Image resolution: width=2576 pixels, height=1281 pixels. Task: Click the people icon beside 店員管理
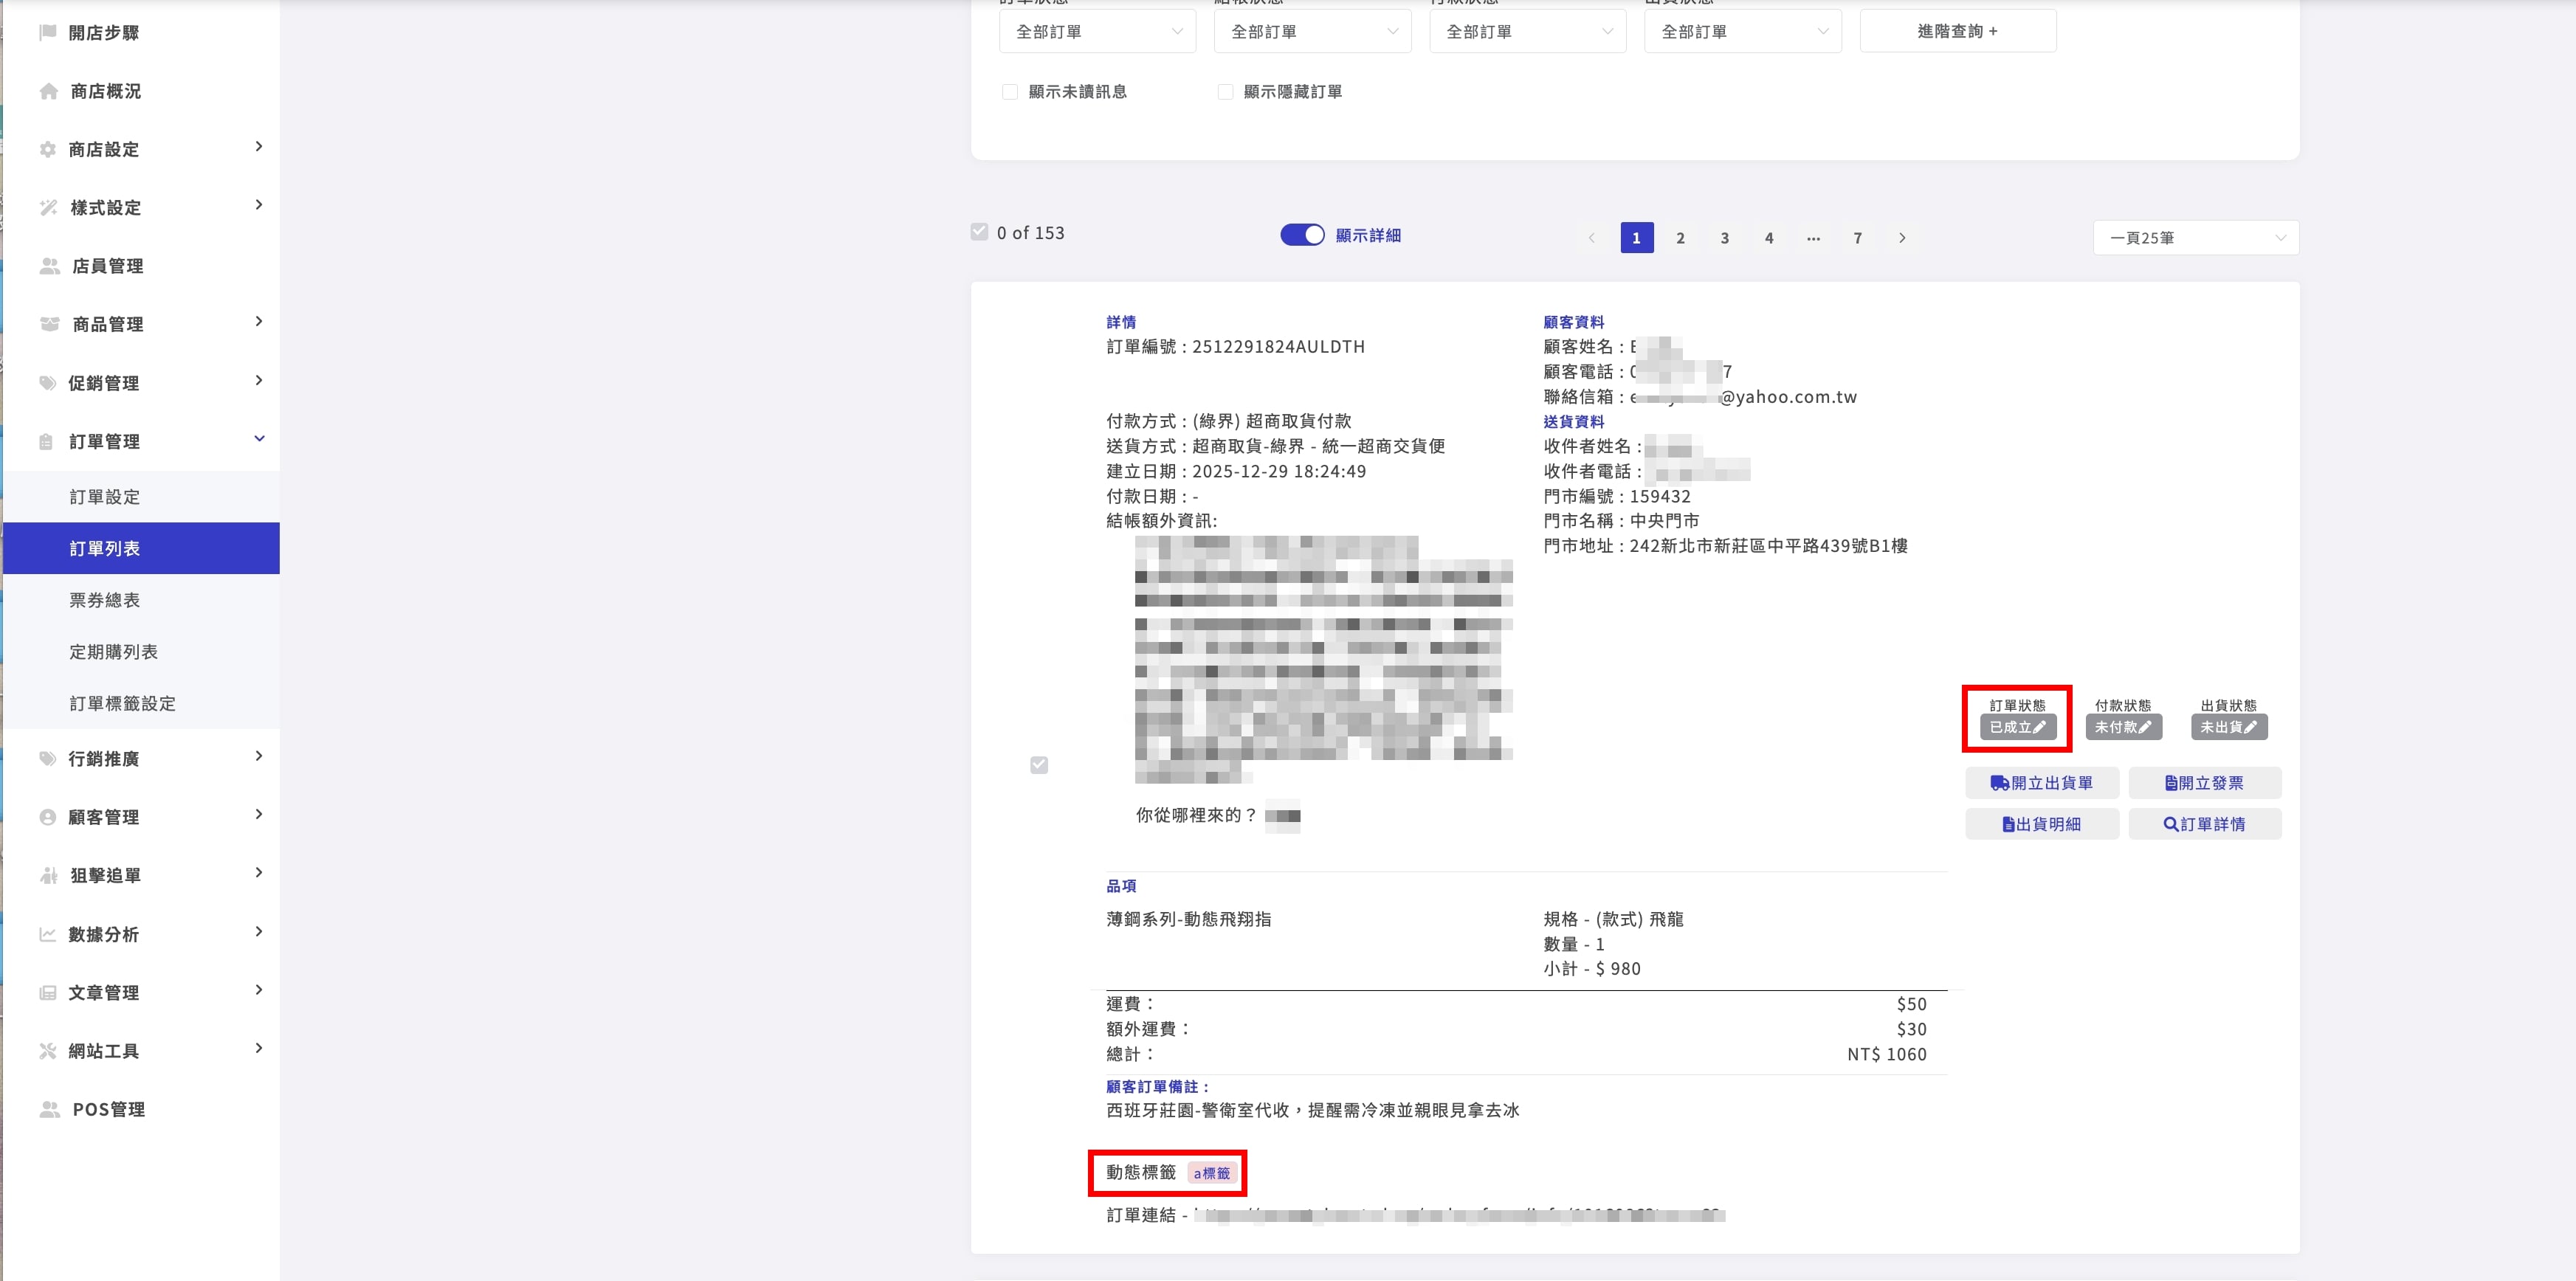pyautogui.click(x=49, y=265)
